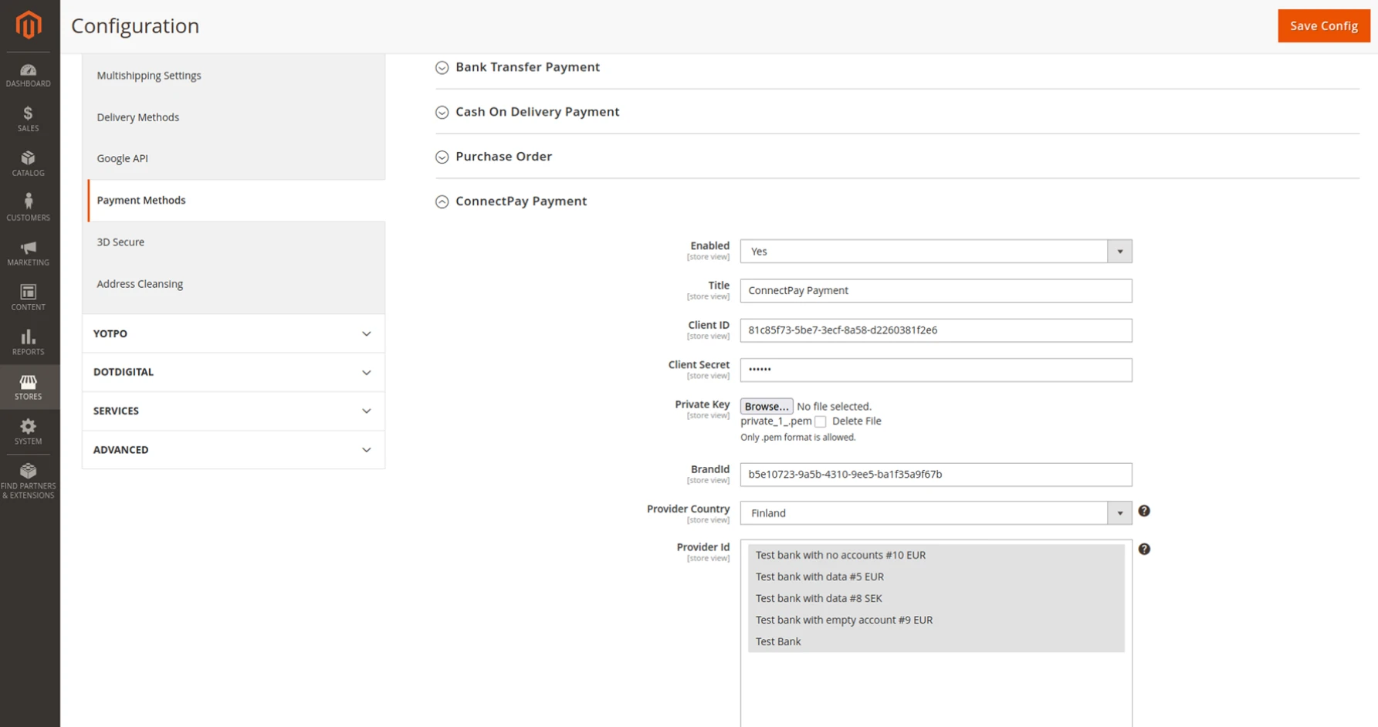Tick the Delete File checkbox
This screenshot has height=727, width=1378.
point(821,421)
